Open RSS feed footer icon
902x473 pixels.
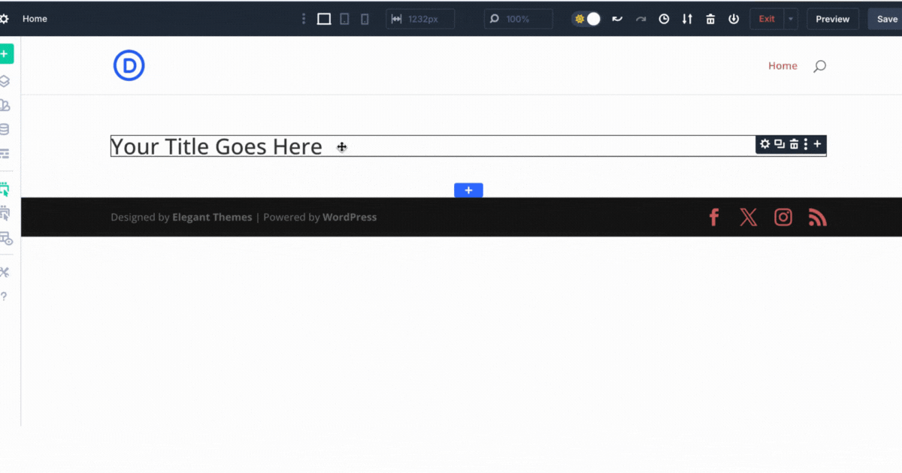tap(818, 217)
